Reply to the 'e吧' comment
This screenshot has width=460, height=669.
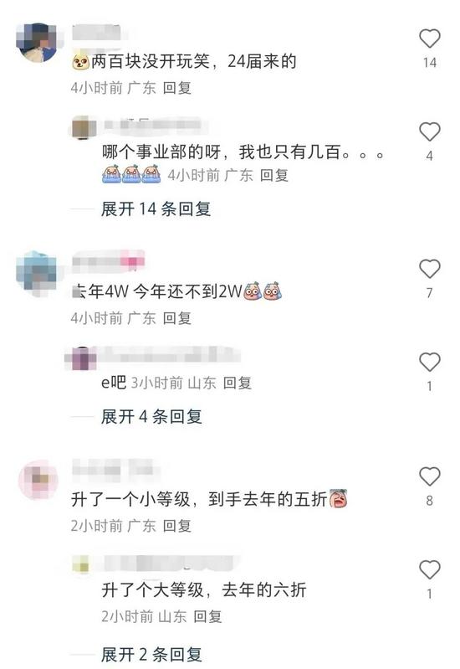[237, 383]
